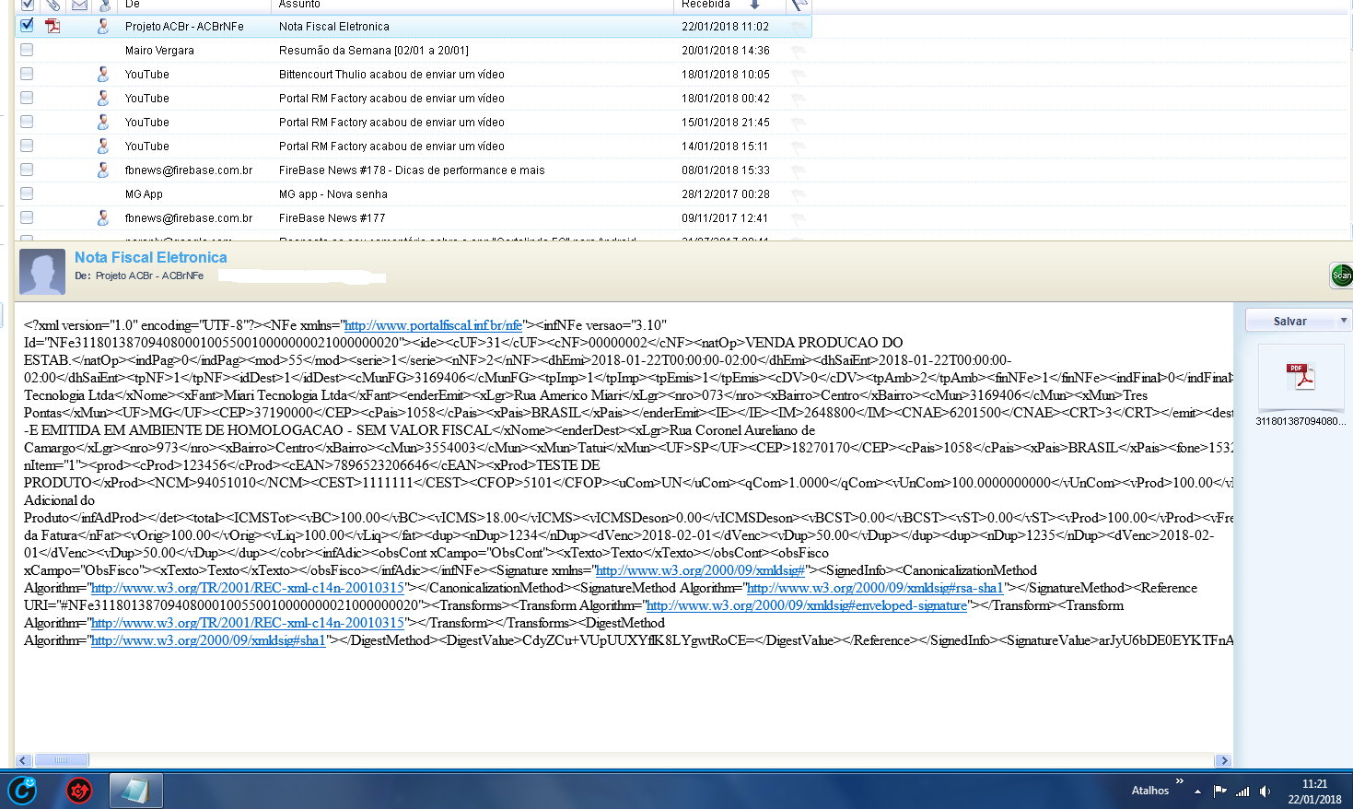Click contact icon on YouTube 18/01/2018 00:42 row
Viewport: 1353px width, 809px height.
[103, 98]
